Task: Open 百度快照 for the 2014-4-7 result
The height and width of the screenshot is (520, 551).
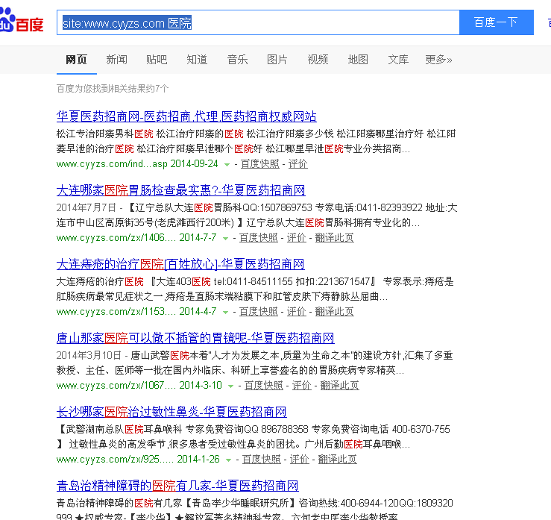Action: tap(259, 312)
